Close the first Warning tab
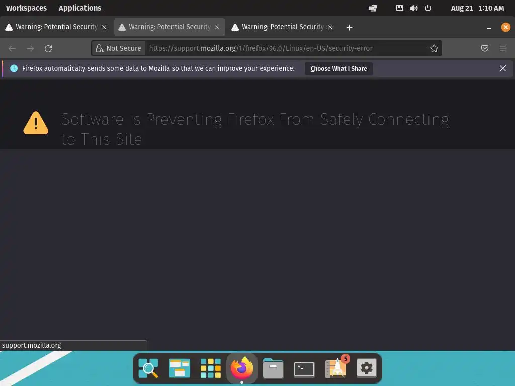Viewport: 515px width, 386px height. 104,27
